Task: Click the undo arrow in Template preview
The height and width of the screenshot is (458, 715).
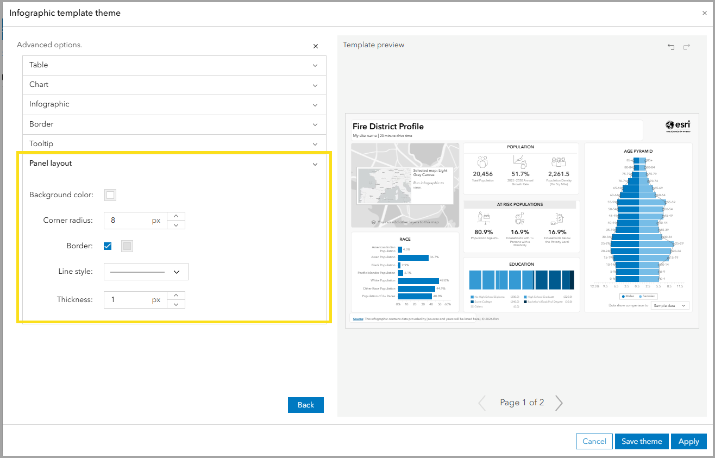Action: click(x=671, y=47)
